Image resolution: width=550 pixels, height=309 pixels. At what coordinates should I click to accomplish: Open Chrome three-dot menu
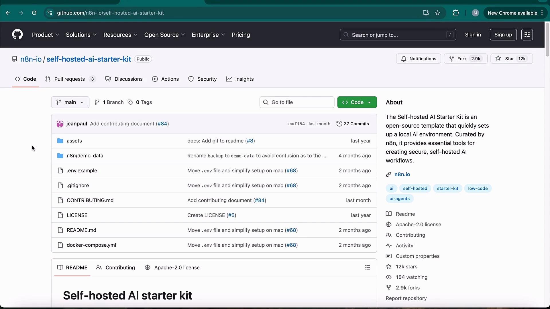(542, 13)
